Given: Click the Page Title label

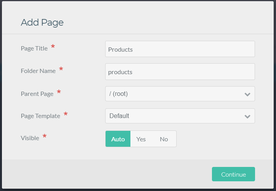Looking at the screenshot, I should pyautogui.click(x=34, y=49).
